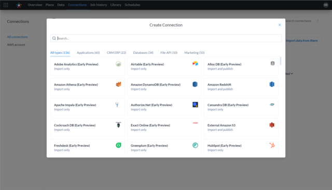Choose Cassandra DB (Early Preview) card title
The width and height of the screenshot is (332, 190).
(228, 105)
